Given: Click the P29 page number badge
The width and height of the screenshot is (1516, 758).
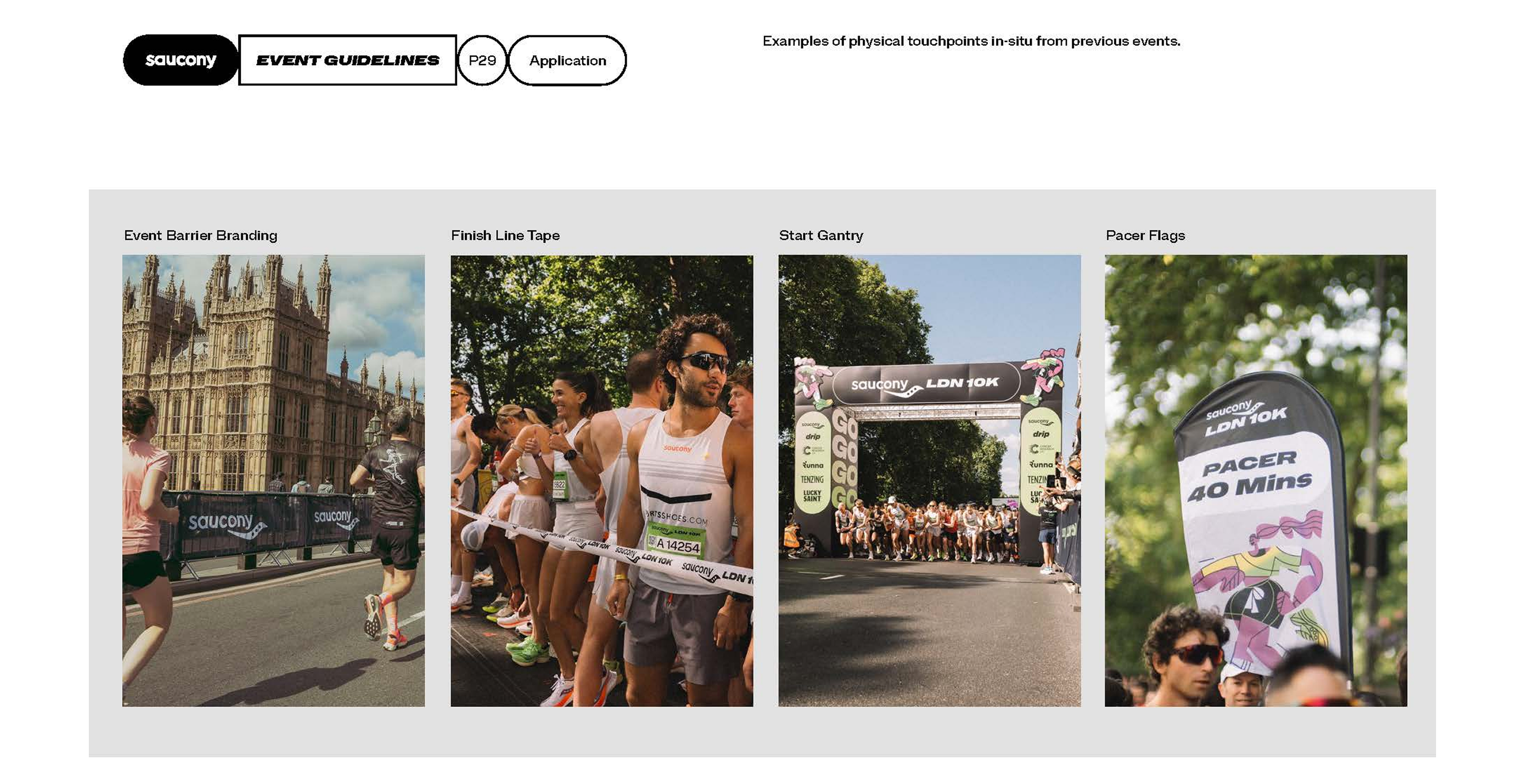Looking at the screenshot, I should click(482, 60).
